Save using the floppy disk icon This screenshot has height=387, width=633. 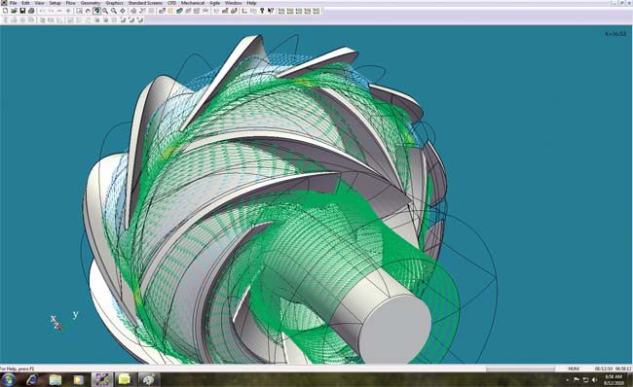pyautogui.click(x=22, y=11)
